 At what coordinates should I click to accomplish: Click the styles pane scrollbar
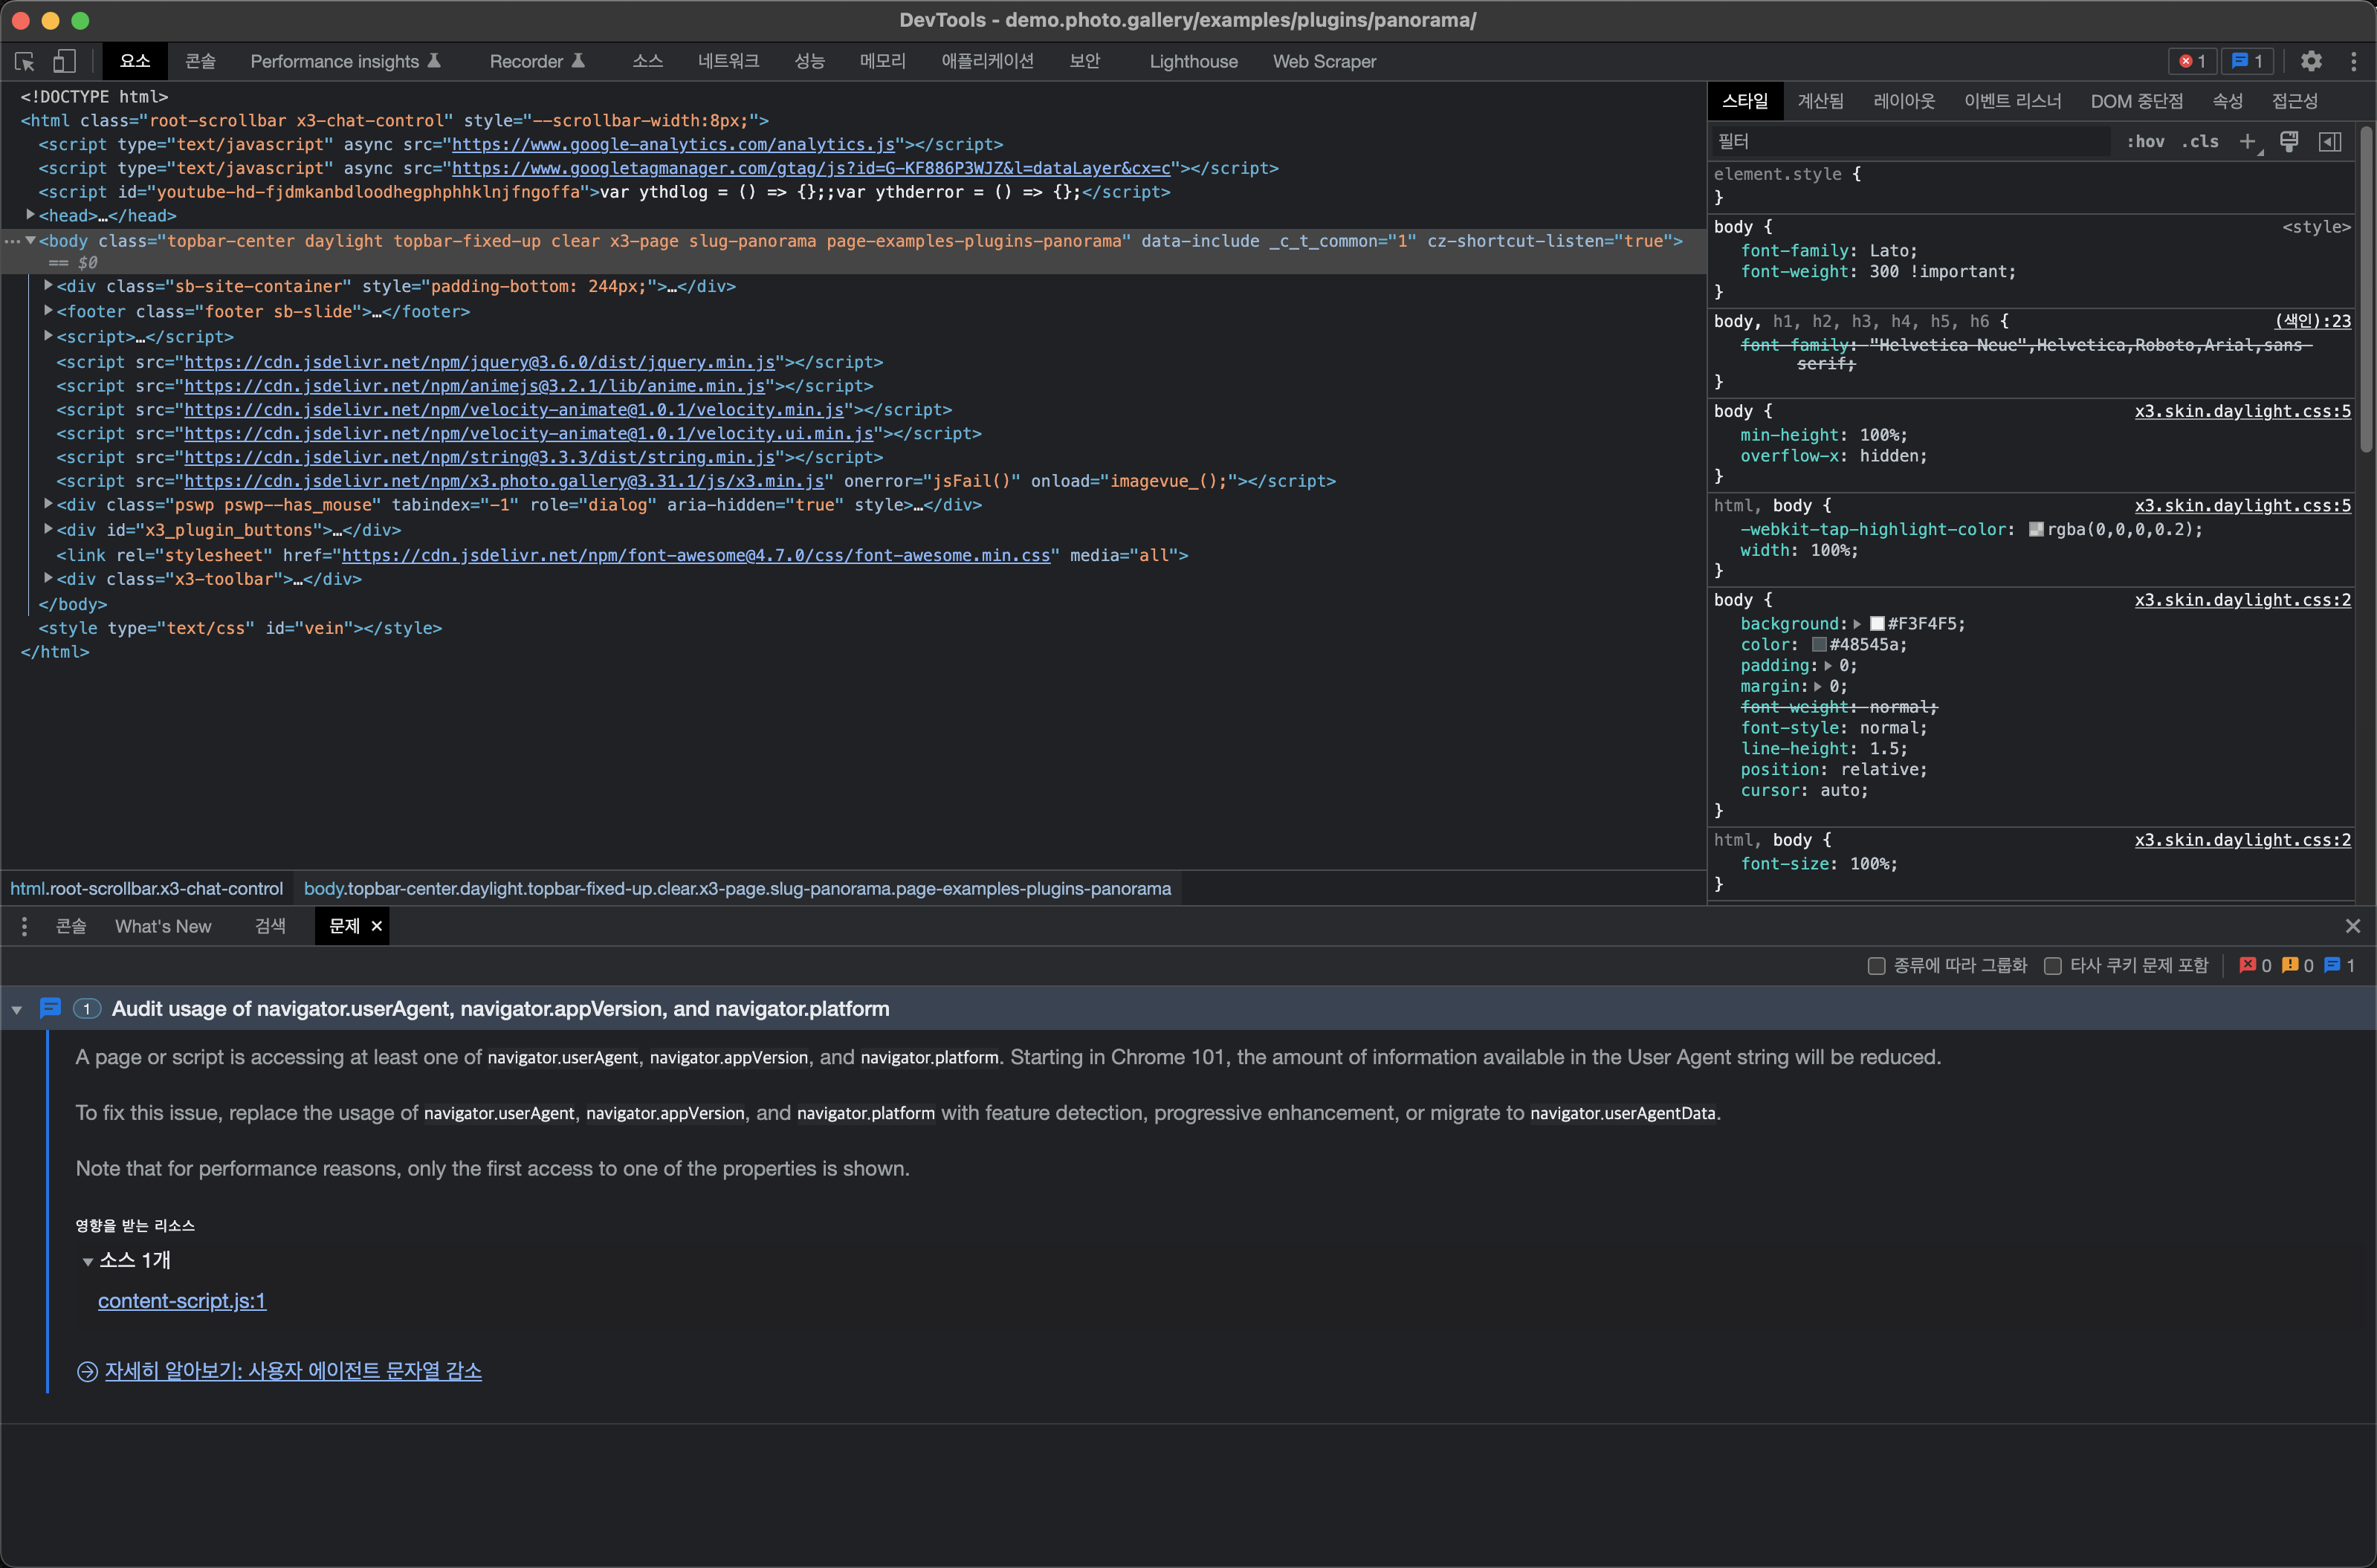click(x=2366, y=290)
